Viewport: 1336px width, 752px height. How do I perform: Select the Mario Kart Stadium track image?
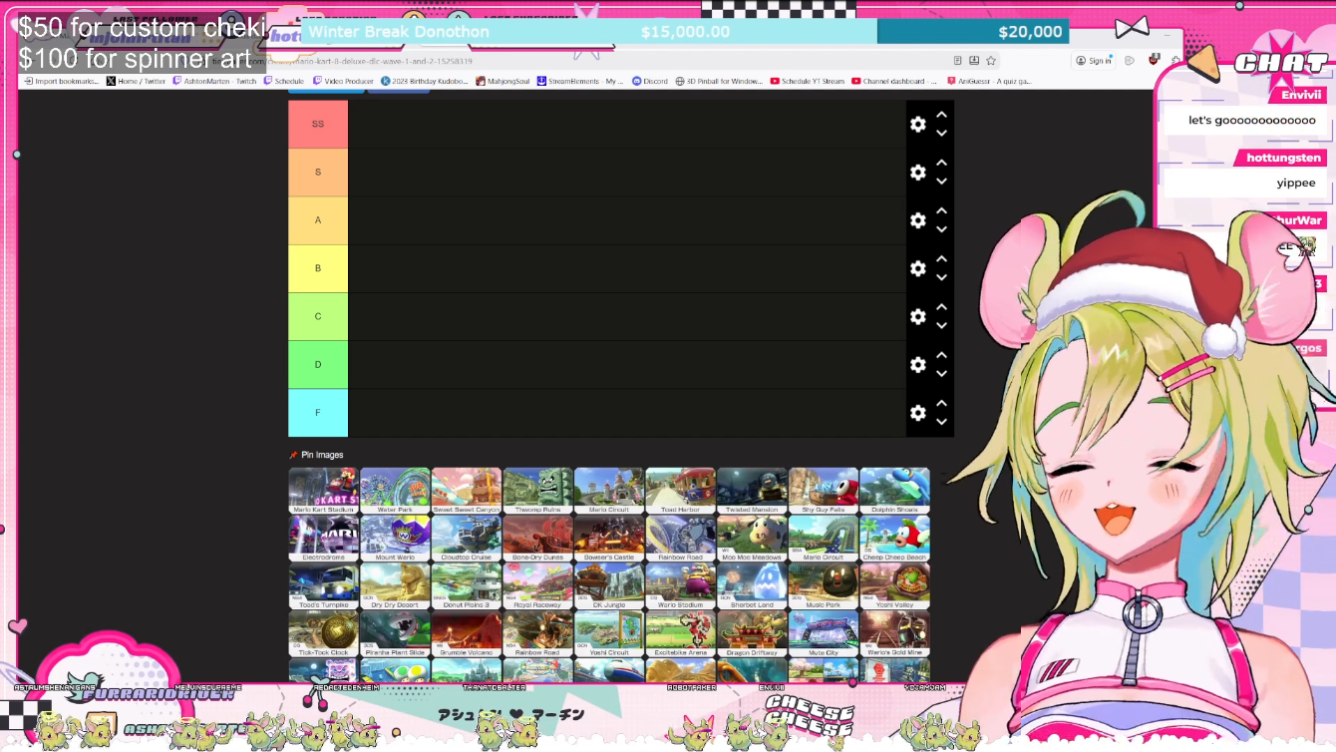324,491
